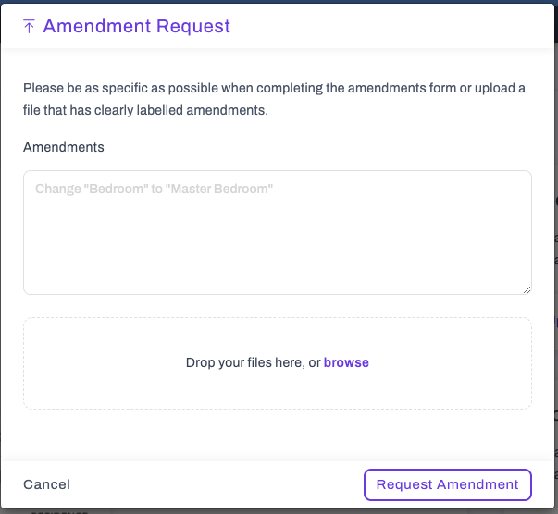Click the dark strip above the dialog
The height and width of the screenshot is (514, 558).
pyautogui.click(x=279, y=2)
